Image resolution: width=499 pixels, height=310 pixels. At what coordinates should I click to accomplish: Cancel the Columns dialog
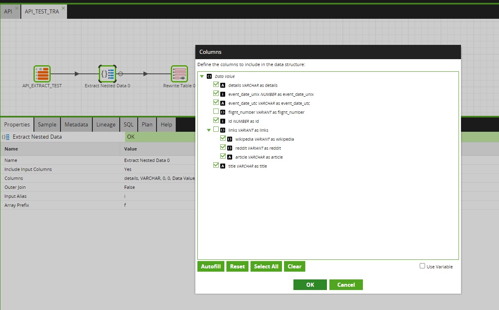pos(346,285)
